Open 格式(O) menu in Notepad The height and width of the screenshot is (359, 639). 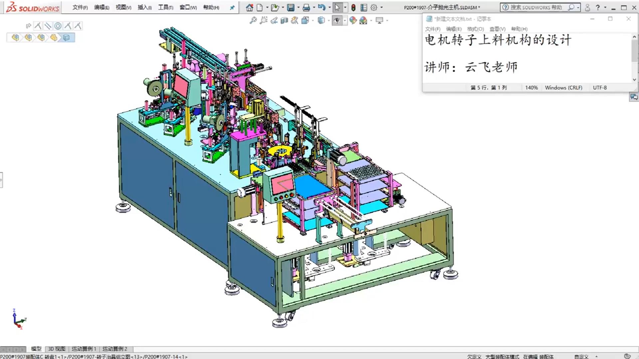tap(475, 29)
